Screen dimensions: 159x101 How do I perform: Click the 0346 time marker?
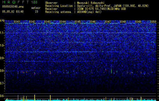click(x=93, y=22)
